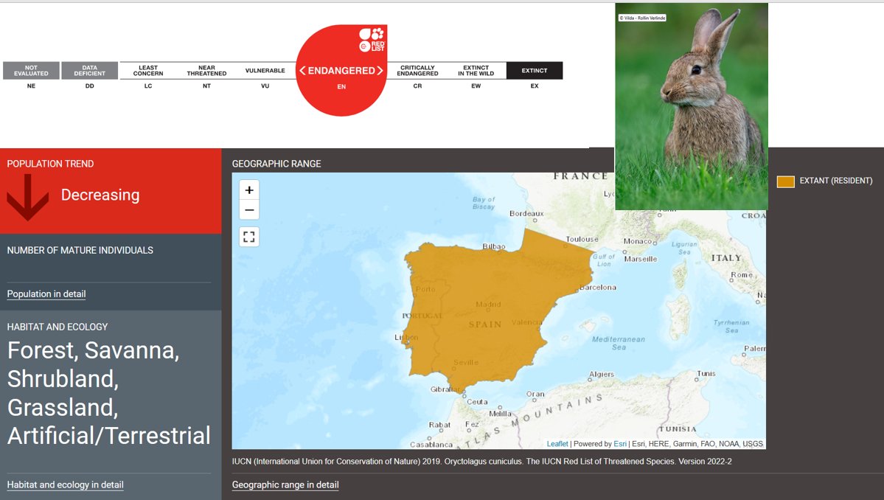Click the EW code label
The width and height of the screenshot is (884, 500).
coord(476,86)
